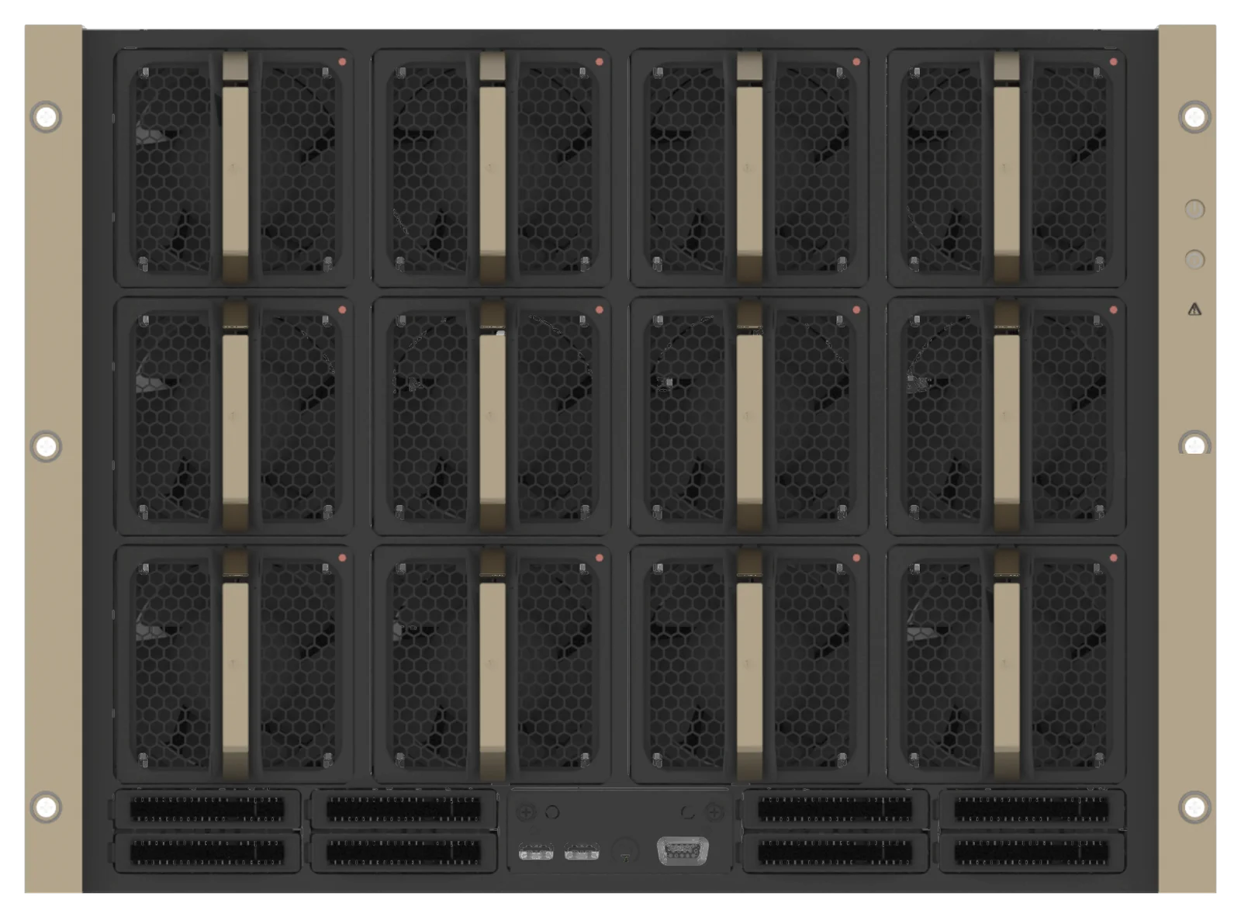The width and height of the screenshot is (1241, 917).
Task: Click the second USB port beside the round button
Action: [x=582, y=853]
